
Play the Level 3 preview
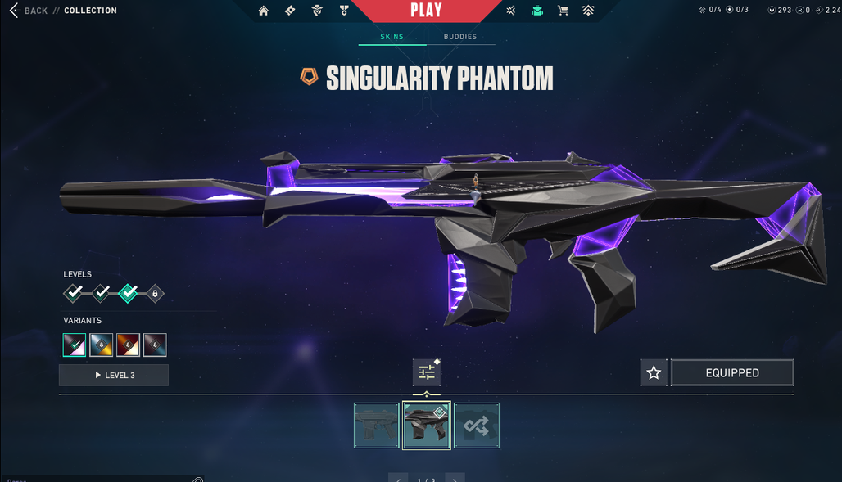[114, 375]
